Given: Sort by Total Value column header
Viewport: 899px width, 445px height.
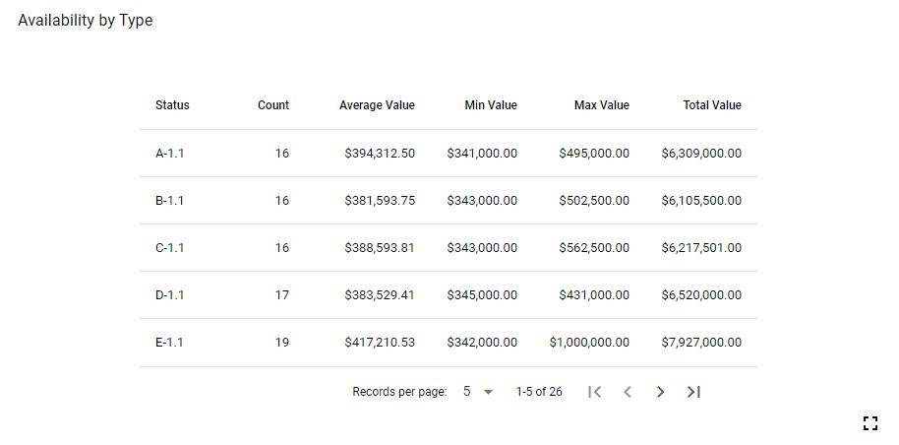Looking at the screenshot, I should click(712, 105).
